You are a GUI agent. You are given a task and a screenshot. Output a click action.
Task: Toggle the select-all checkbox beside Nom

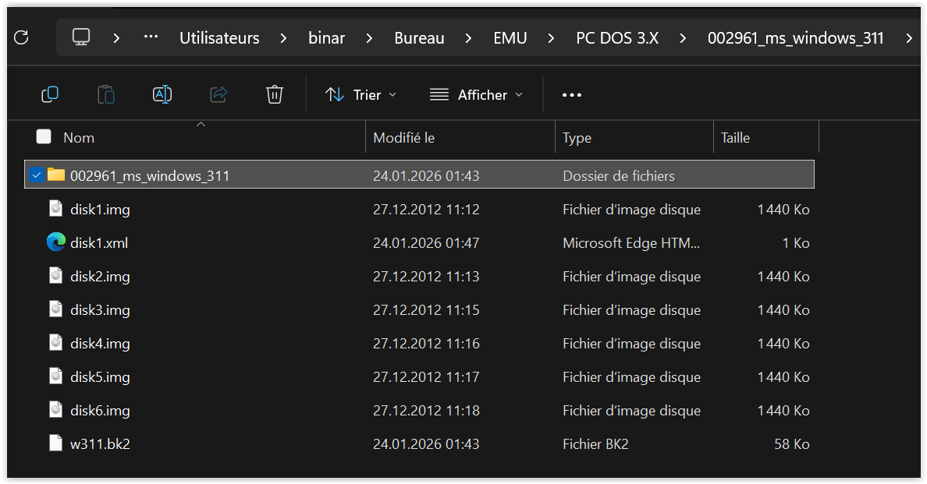44,137
